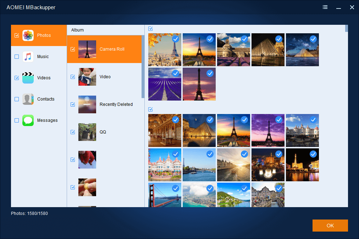Click the Contacts silhouette icon
This screenshot has height=239, width=359.
(28, 99)
